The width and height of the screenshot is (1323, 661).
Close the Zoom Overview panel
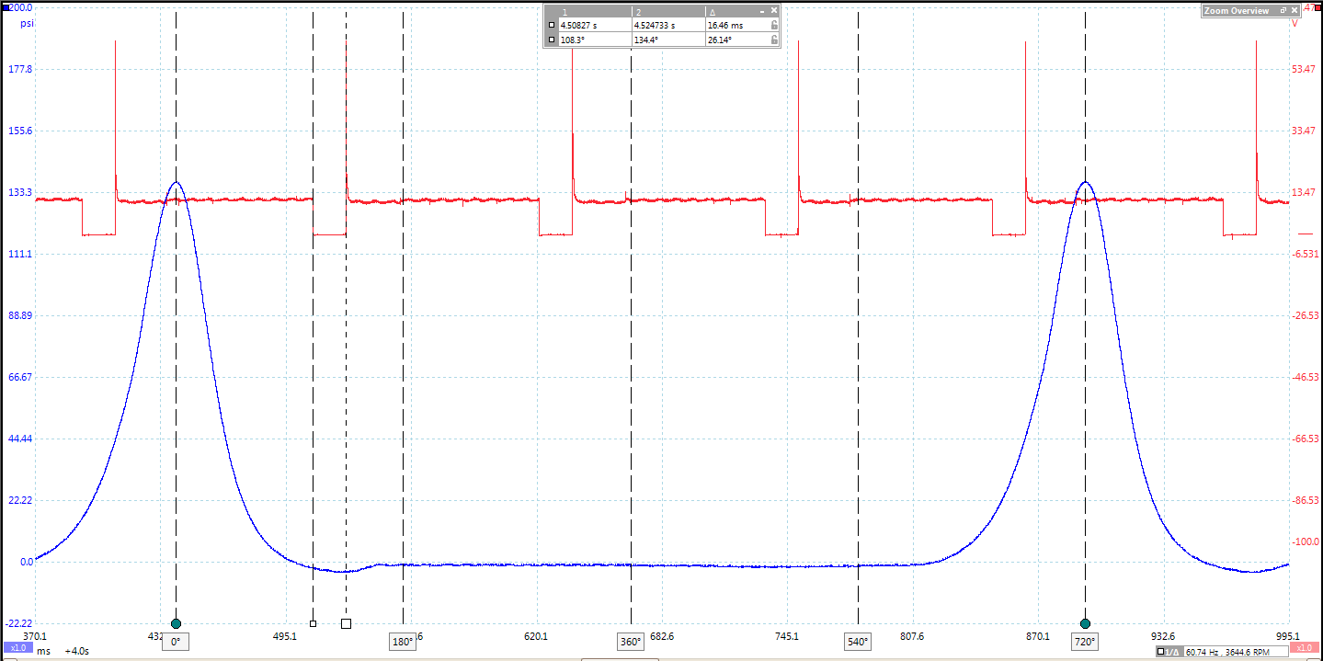pyautogui.click(x=1294, y=10)
